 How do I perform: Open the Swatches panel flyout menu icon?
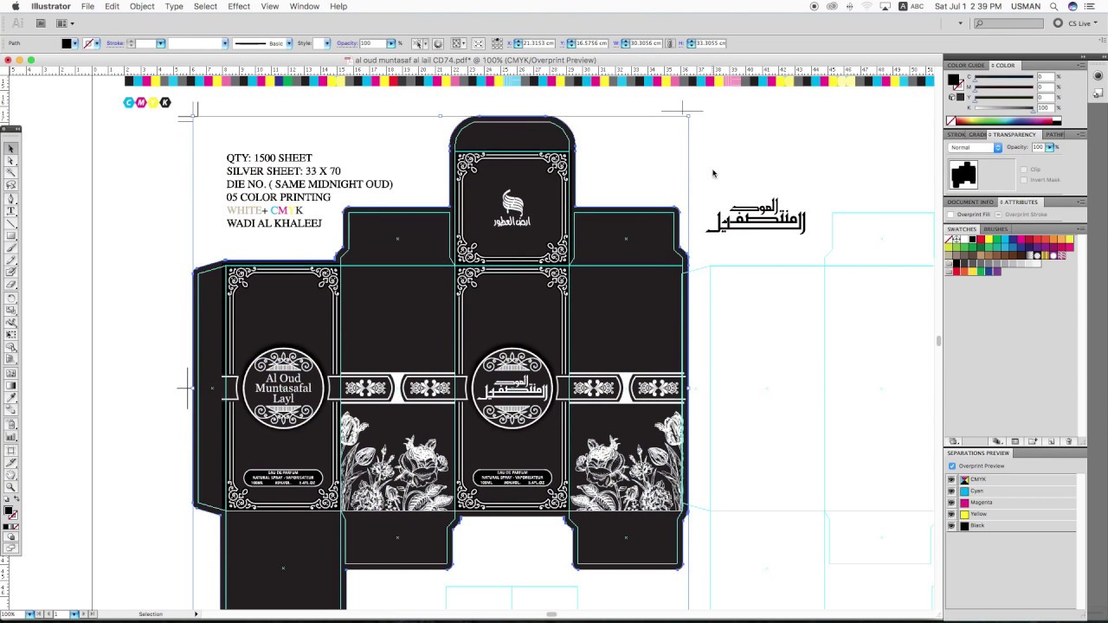coord(1081,229)
